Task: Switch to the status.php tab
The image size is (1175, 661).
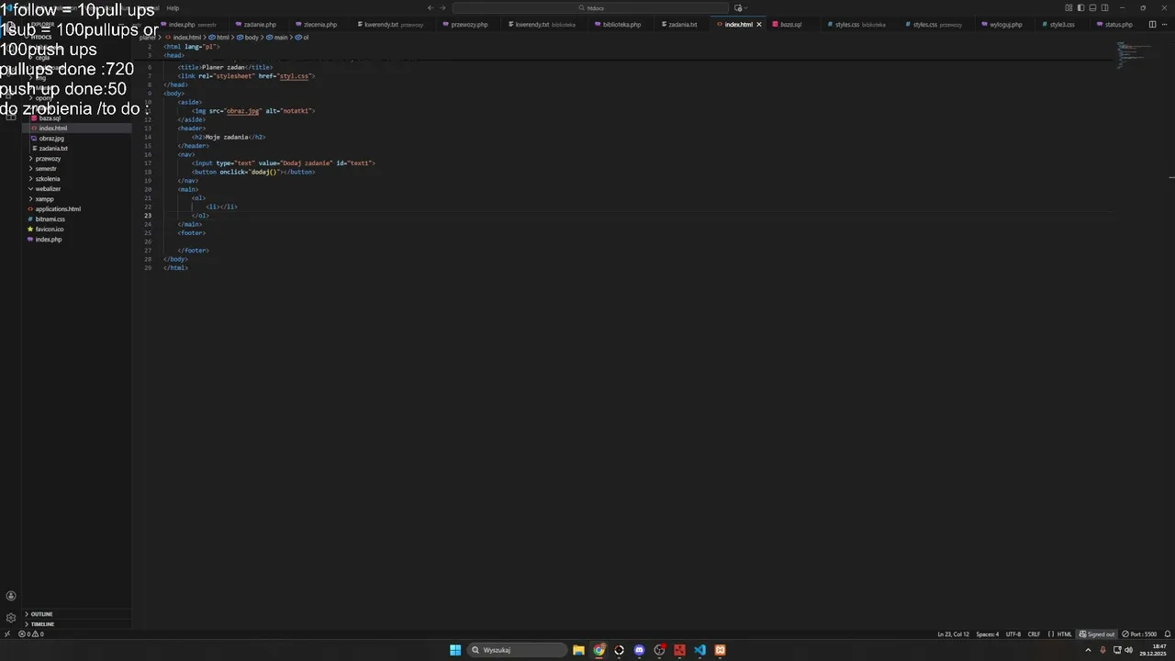Action: click(1118, 25)
